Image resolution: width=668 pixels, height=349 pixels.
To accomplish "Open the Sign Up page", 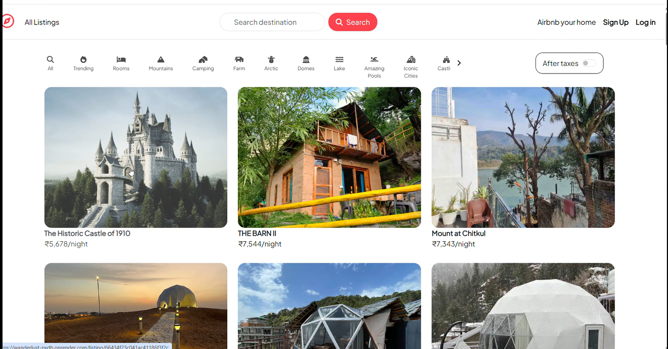I will (616, 22).
